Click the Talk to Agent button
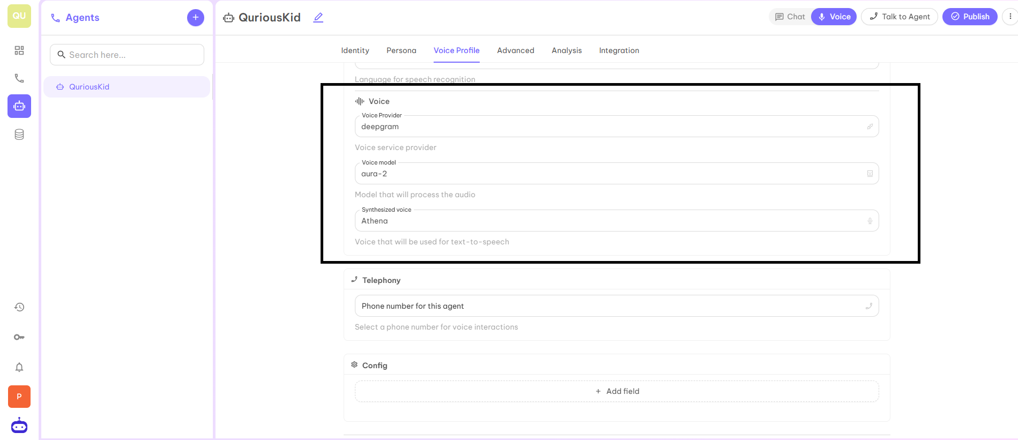This screenshot has width=1018, height=440. click(900, 17)
